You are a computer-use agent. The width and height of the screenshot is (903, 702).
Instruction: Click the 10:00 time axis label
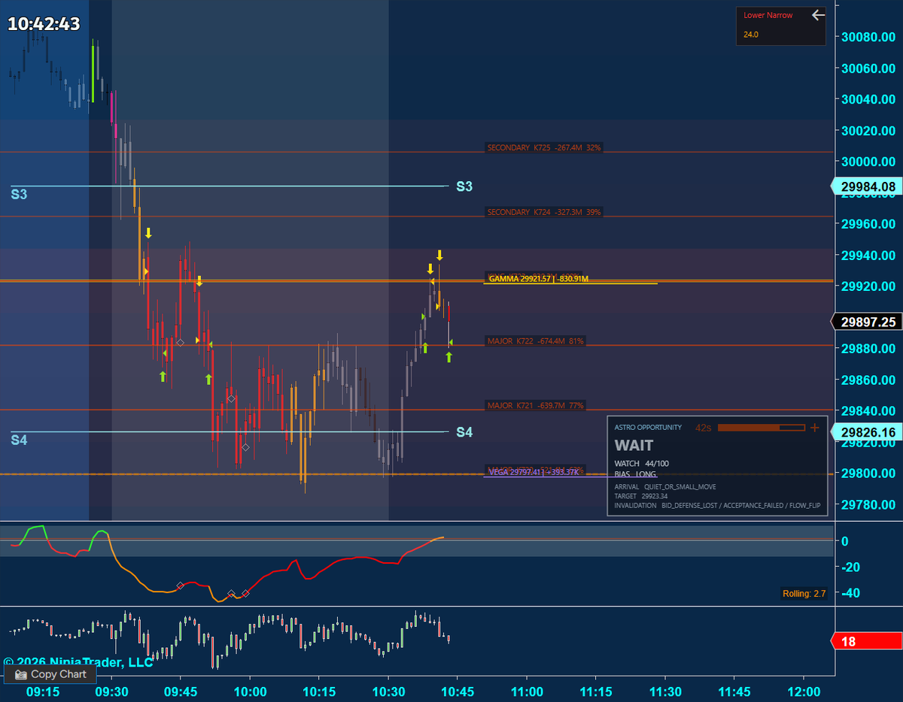click(251, 691)
